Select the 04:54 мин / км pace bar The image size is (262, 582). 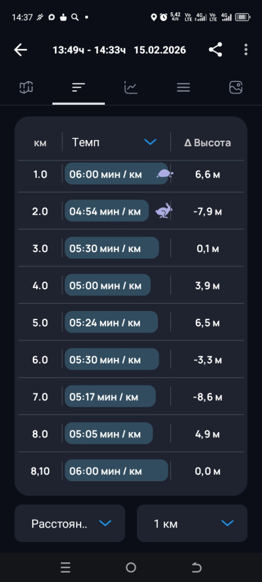pos(107,211)
